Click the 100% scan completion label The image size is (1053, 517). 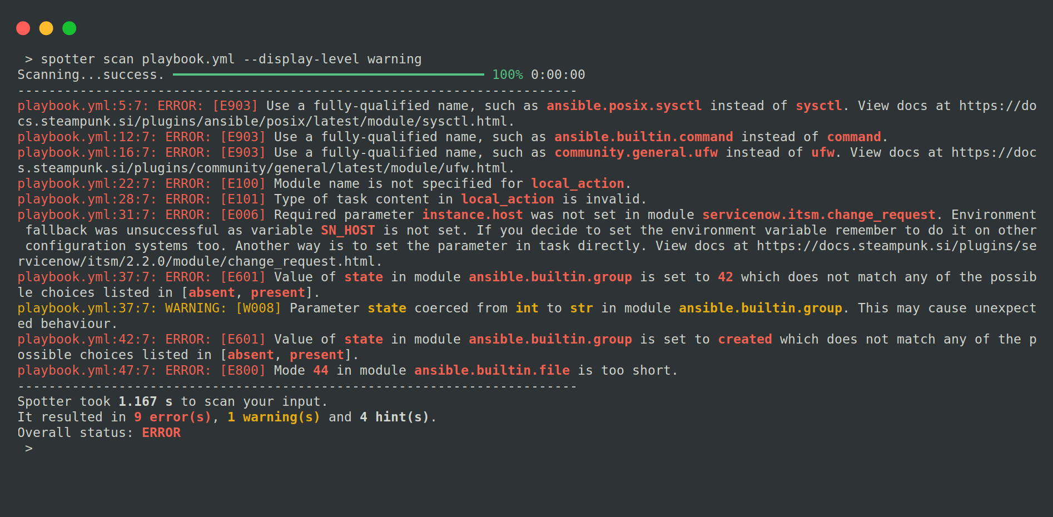[x=507, y=74]
